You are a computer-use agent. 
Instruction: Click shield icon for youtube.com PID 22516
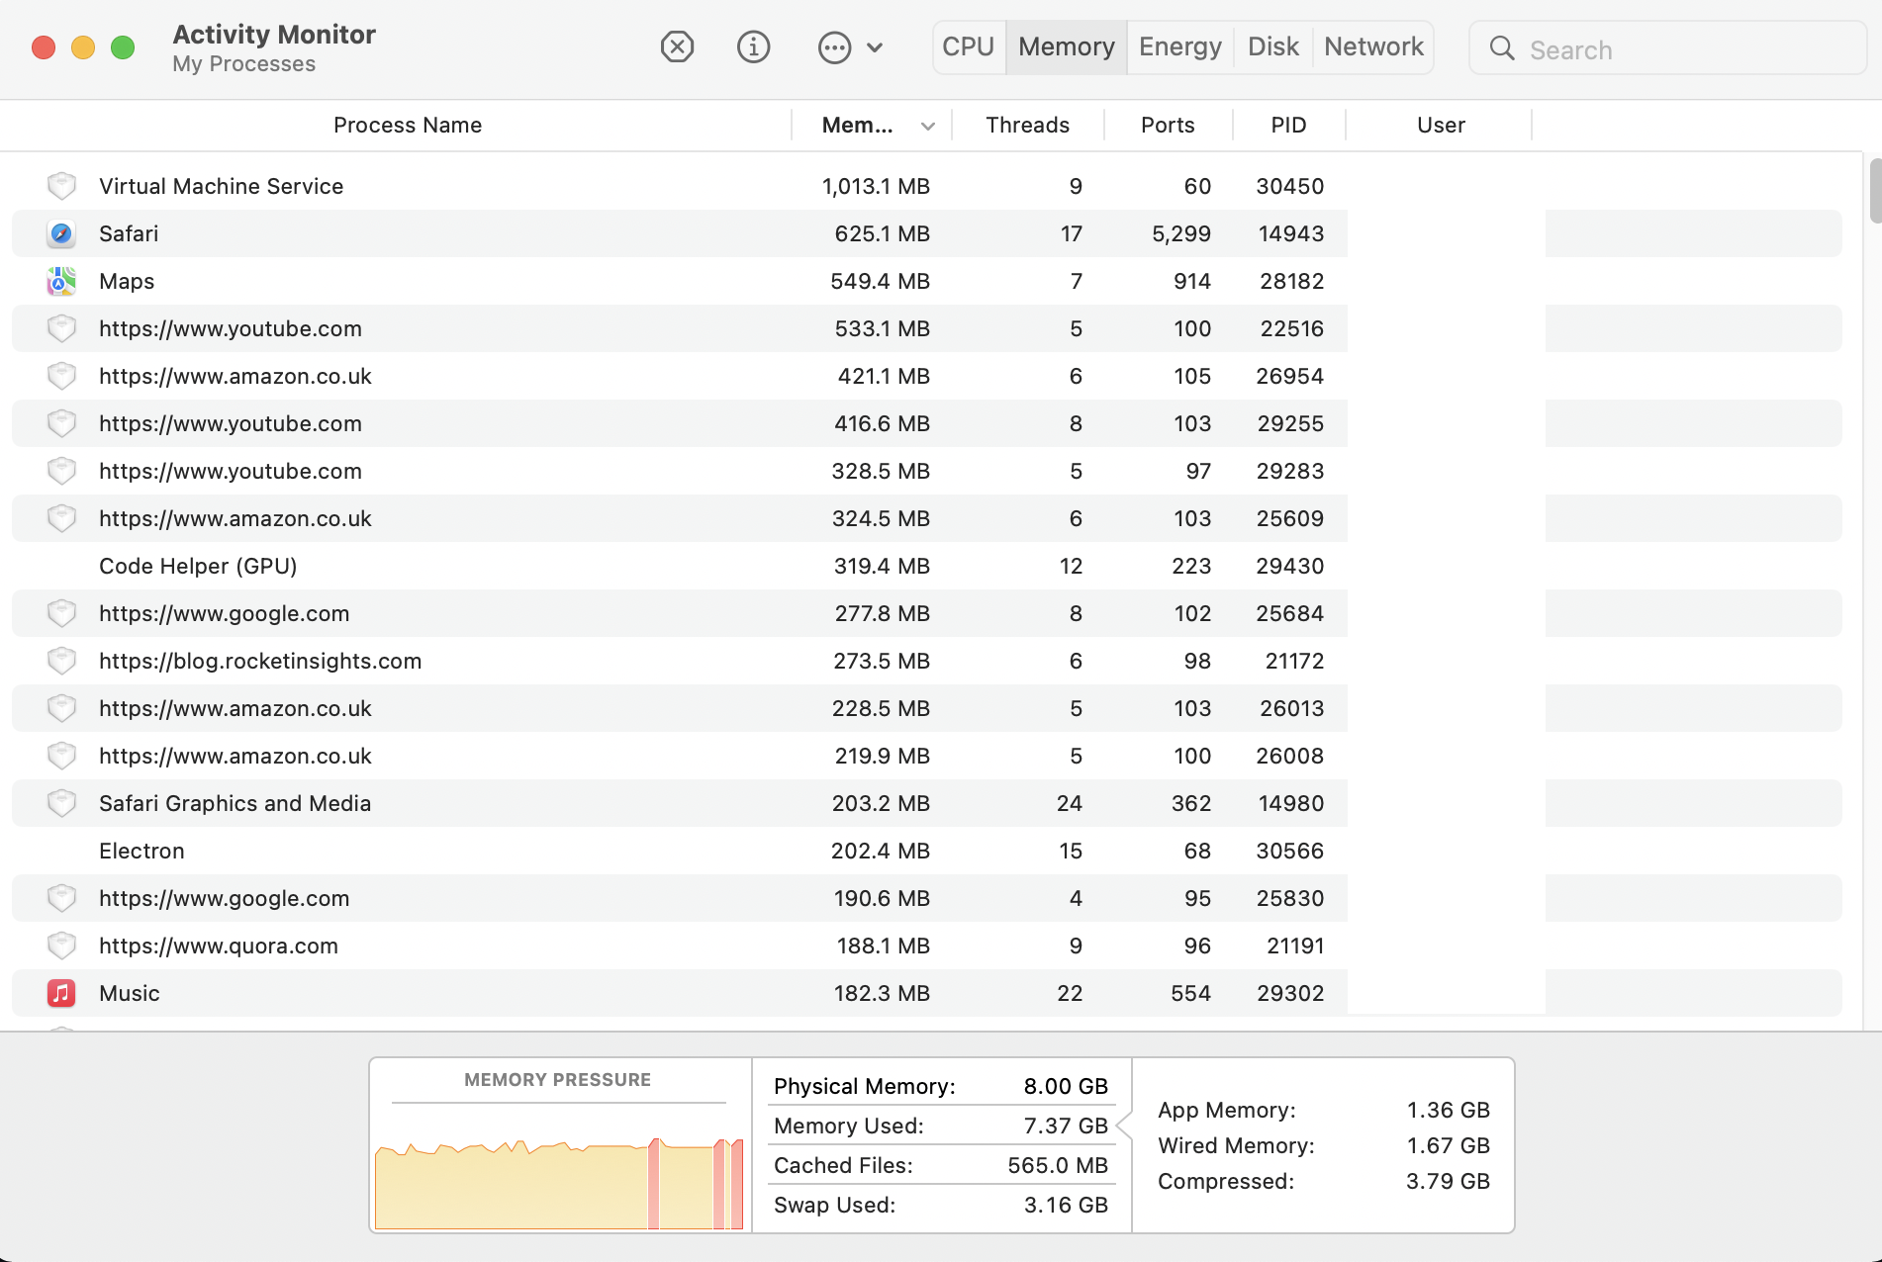point(61,328)
